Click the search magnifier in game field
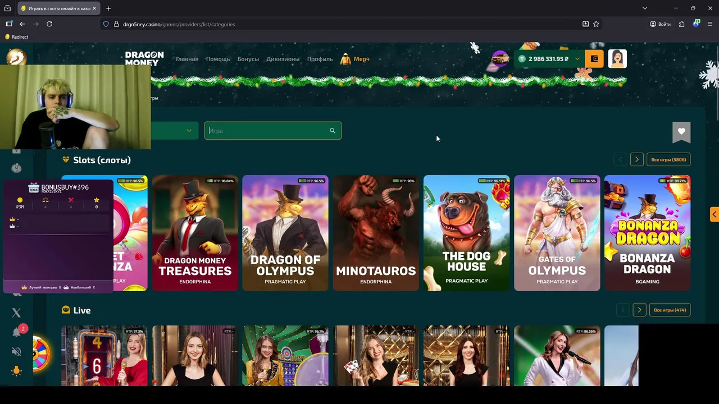 pos(333,131)
